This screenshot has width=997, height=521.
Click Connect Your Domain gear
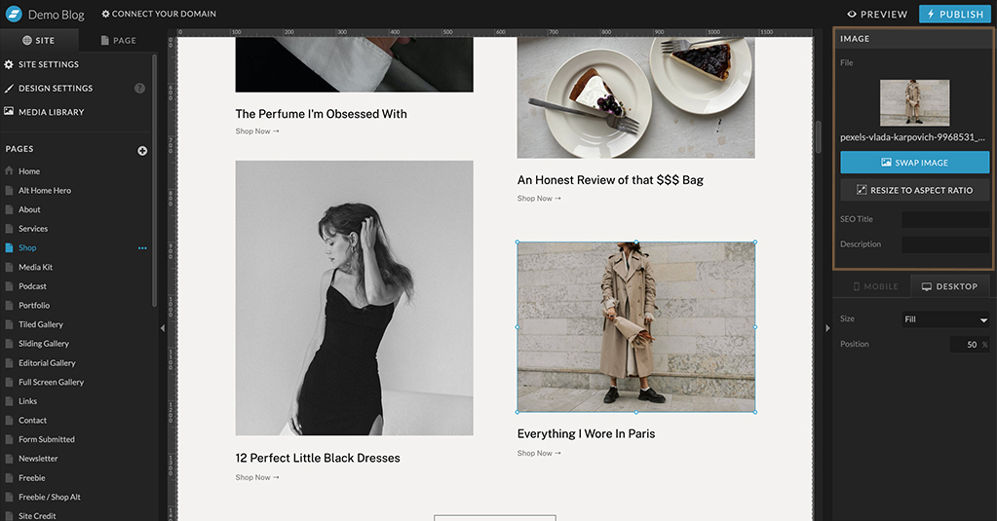click(106, 15)
